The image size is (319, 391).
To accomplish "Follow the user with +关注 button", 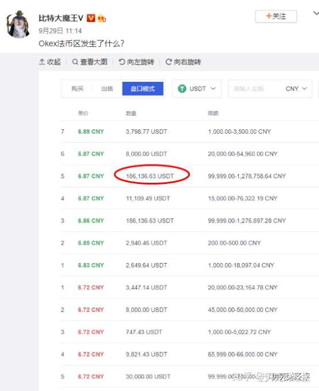I will point(276,16).
